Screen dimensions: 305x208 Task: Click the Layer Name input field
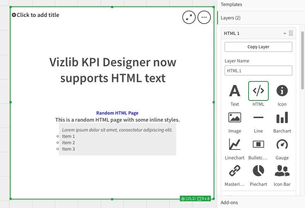click(258, 71)
